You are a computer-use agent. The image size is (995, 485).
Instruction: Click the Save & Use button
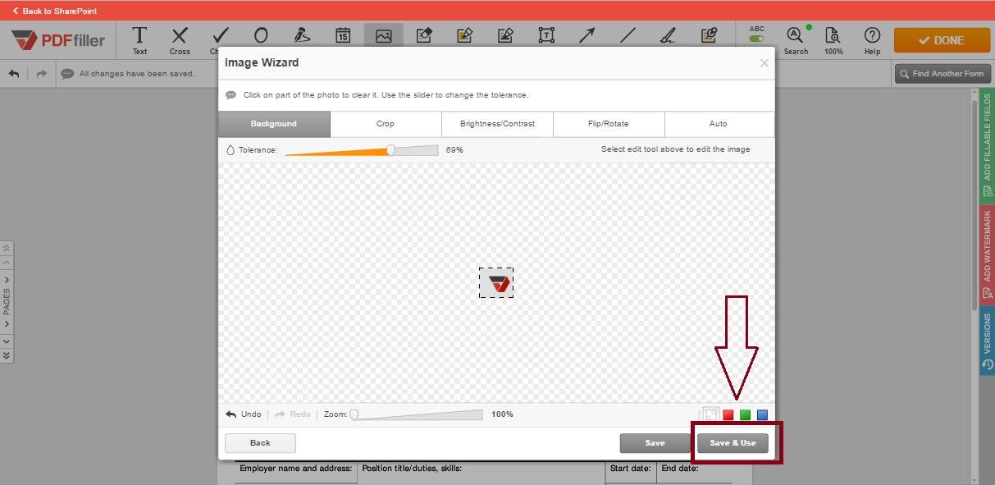point(733,443)
